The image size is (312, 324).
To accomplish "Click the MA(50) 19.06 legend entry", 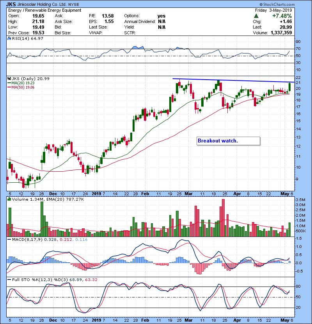I will [x=21, y=87].
